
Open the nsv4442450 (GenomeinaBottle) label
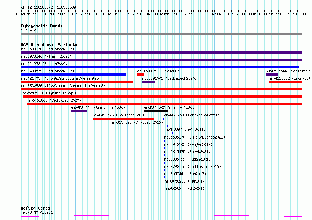pyautogui.click(x=192, y=115)
